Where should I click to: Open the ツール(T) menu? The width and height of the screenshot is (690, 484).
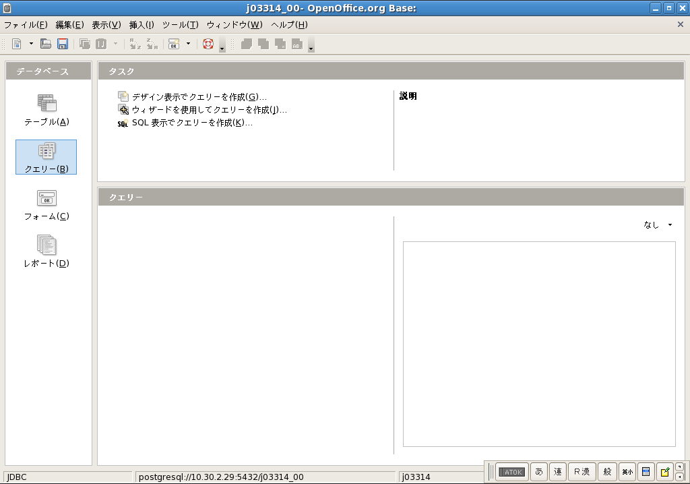click(x=181, y=25)
